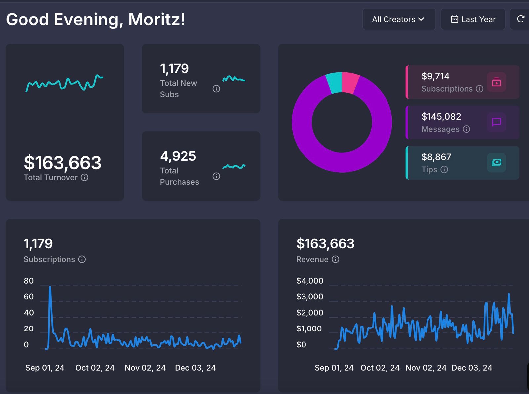Click the calendar icon on the Last Year button
This screenshot has height=394, width=529.
click(x=455, y=19)
